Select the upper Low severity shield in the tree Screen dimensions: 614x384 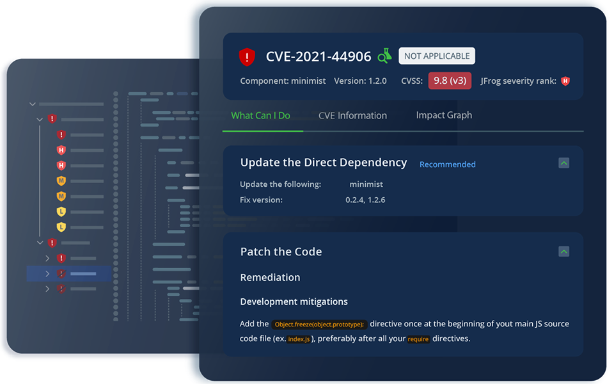(61, 212)
